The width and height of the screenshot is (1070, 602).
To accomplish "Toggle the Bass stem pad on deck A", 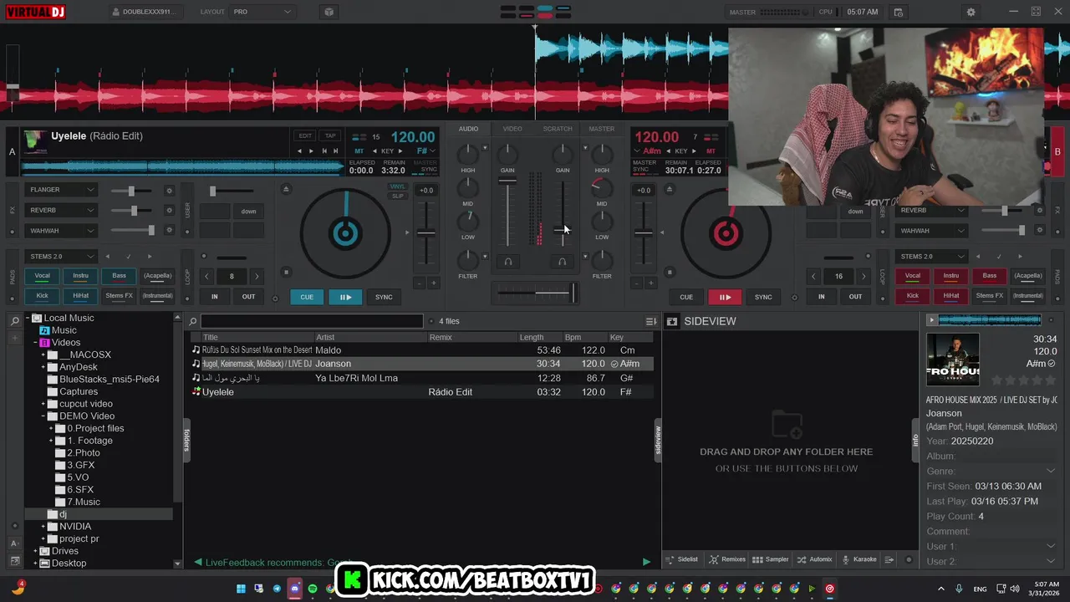I will (x=119, y=276).
